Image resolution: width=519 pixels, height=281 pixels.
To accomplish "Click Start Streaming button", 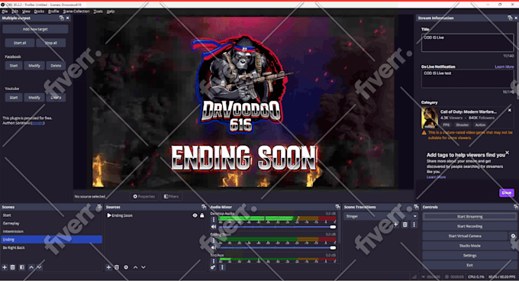I will point(469,216).
